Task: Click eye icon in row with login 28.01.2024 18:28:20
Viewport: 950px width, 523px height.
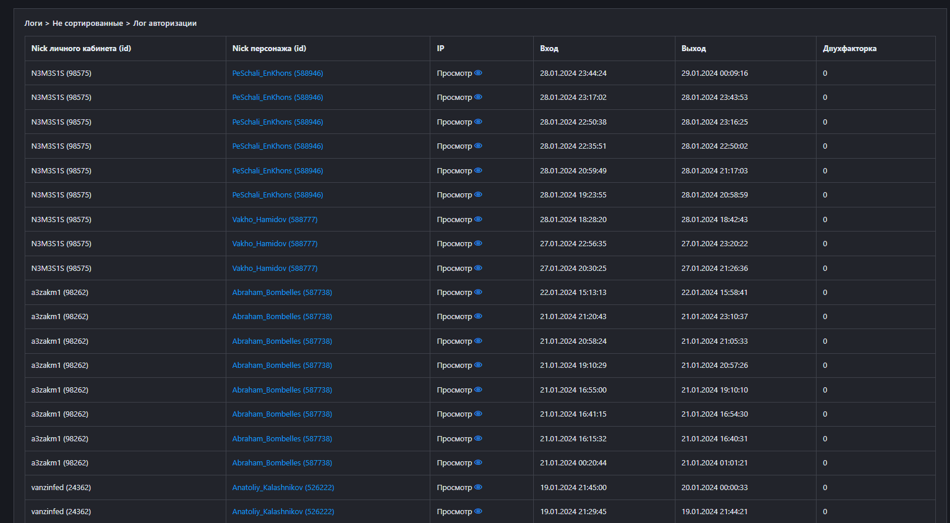Action: [x=478, y=219]
